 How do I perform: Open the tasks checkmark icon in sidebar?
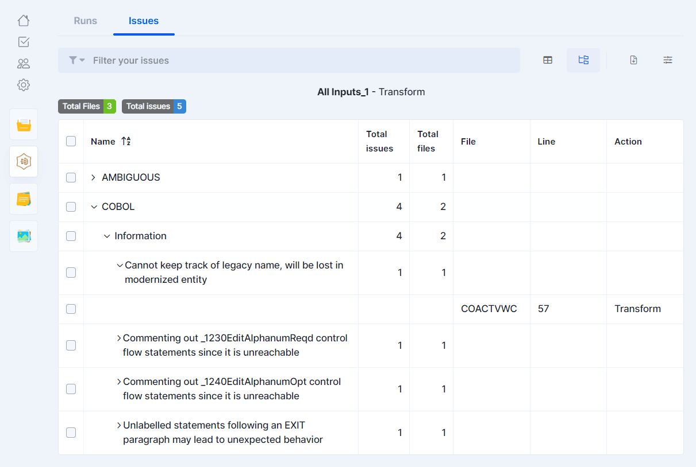(x=24, y=42)
